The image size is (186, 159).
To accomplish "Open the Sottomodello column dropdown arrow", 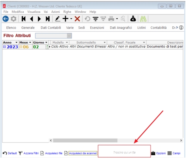I will click(105, 43).
